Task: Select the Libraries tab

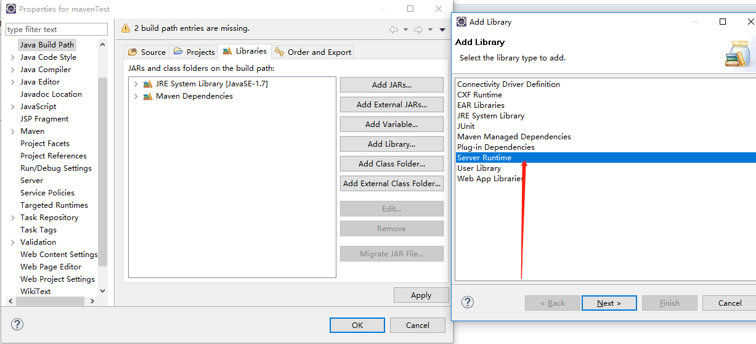Action: coord(245,51)
